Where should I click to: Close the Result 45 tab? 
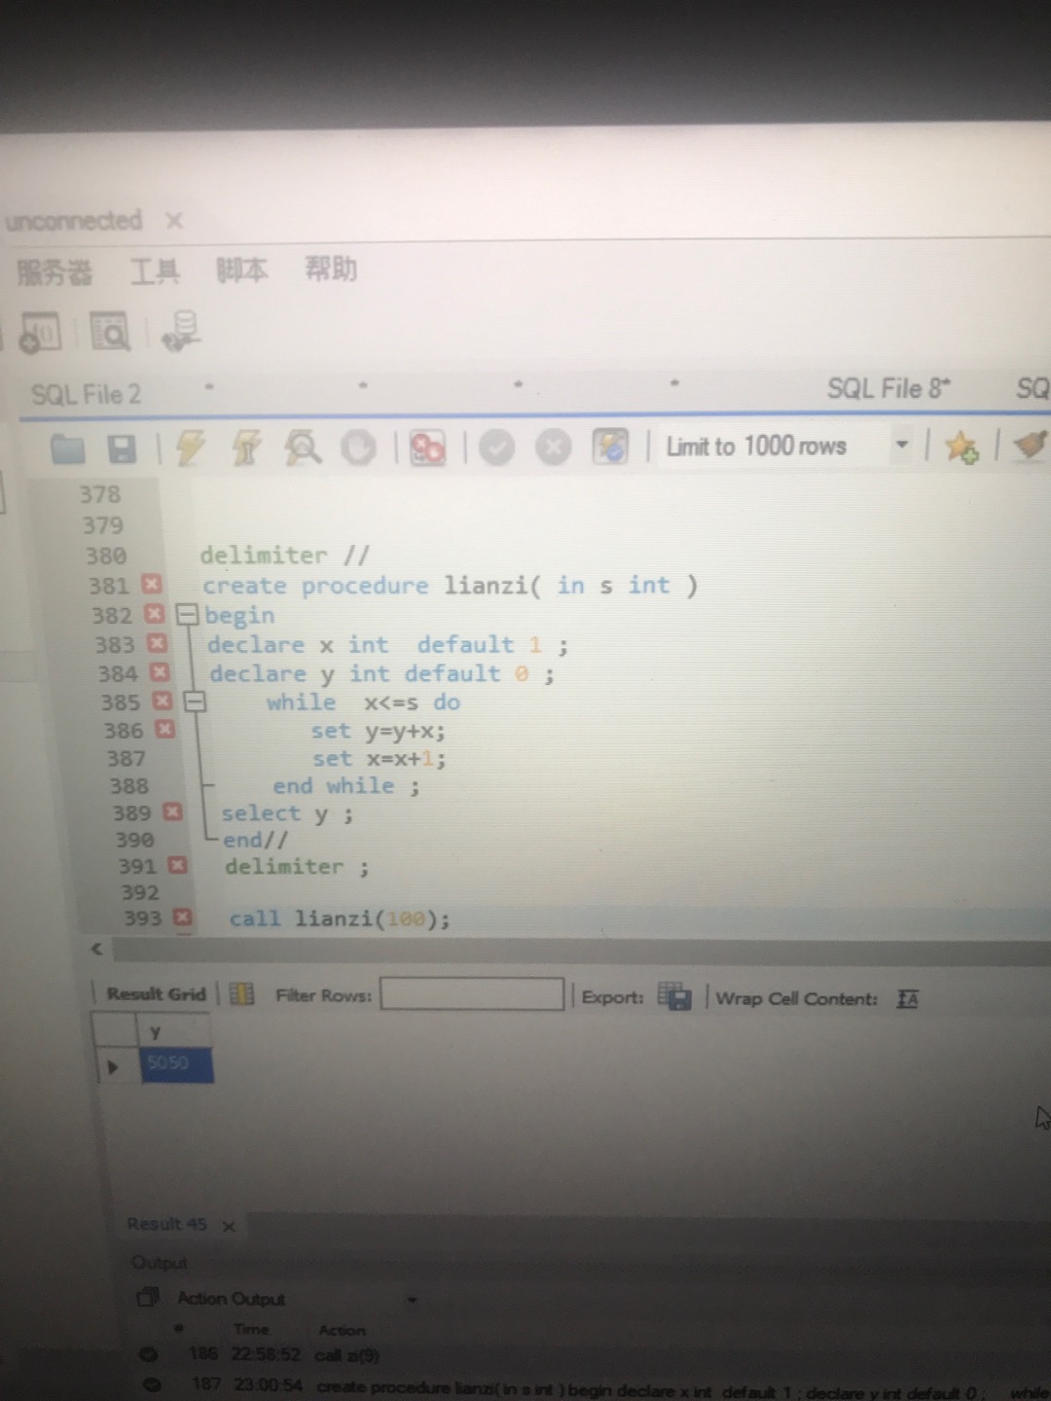point(229,1226)
